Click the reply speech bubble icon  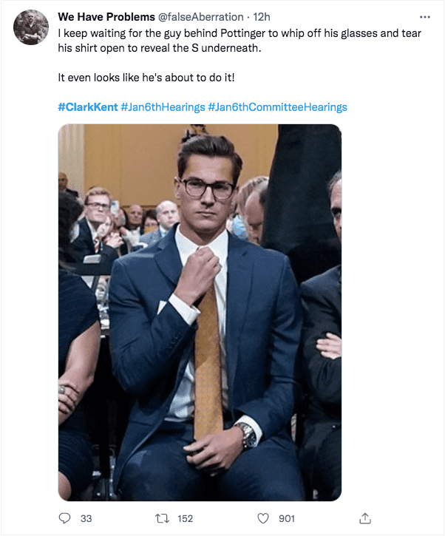click(65, 518)
